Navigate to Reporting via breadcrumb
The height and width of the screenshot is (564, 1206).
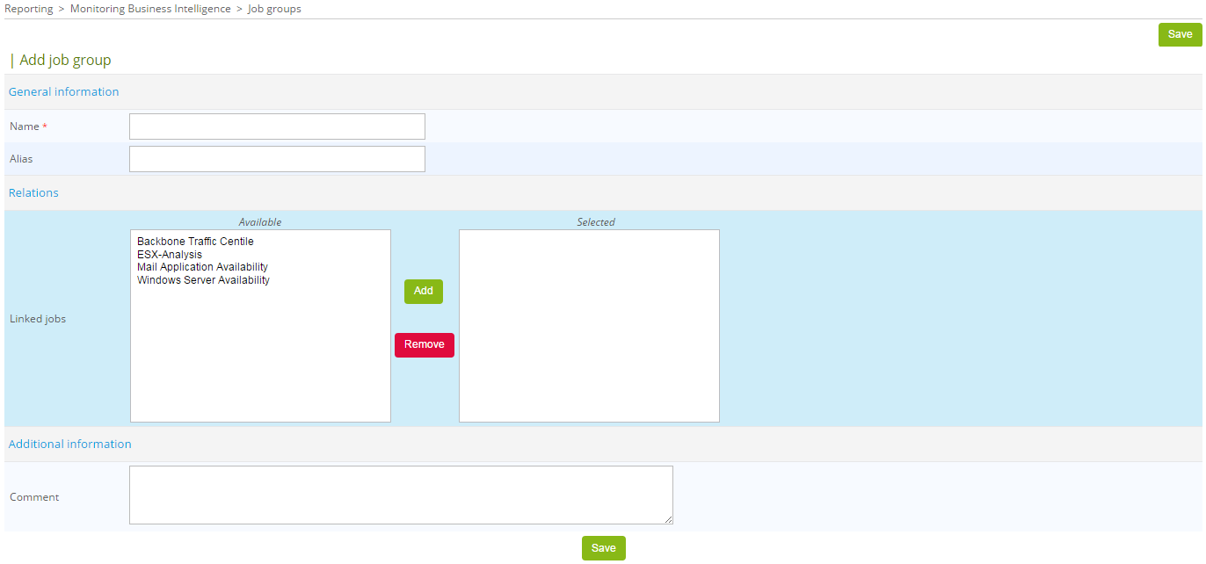point(29,8)
